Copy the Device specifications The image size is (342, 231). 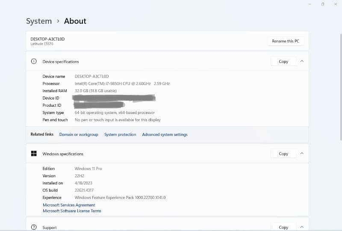283,61
